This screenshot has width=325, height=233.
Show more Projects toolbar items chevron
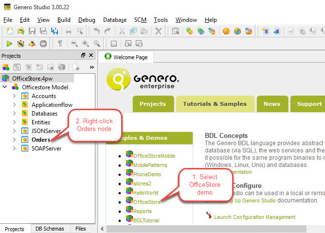coord(92,67)
